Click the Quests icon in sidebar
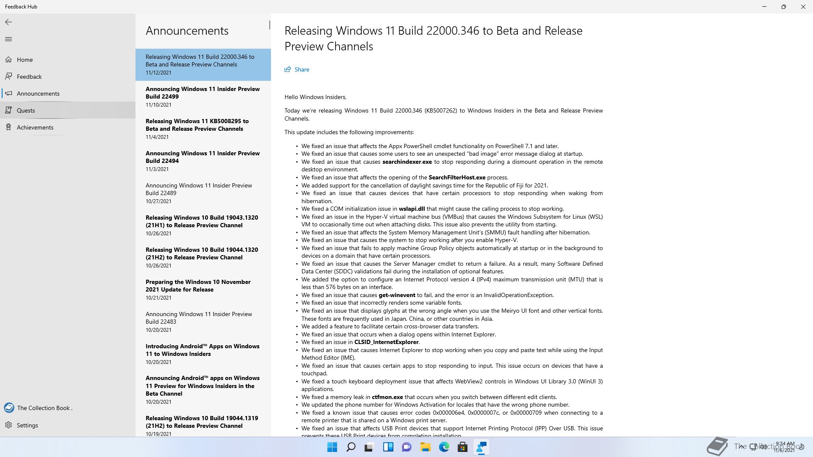This screenshot has width=813, height=457. [8, 110]
